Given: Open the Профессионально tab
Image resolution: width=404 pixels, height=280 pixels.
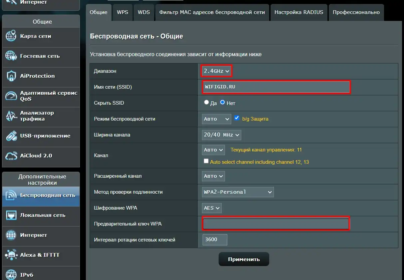Looking at the screenshot, I should click(356, 12).
